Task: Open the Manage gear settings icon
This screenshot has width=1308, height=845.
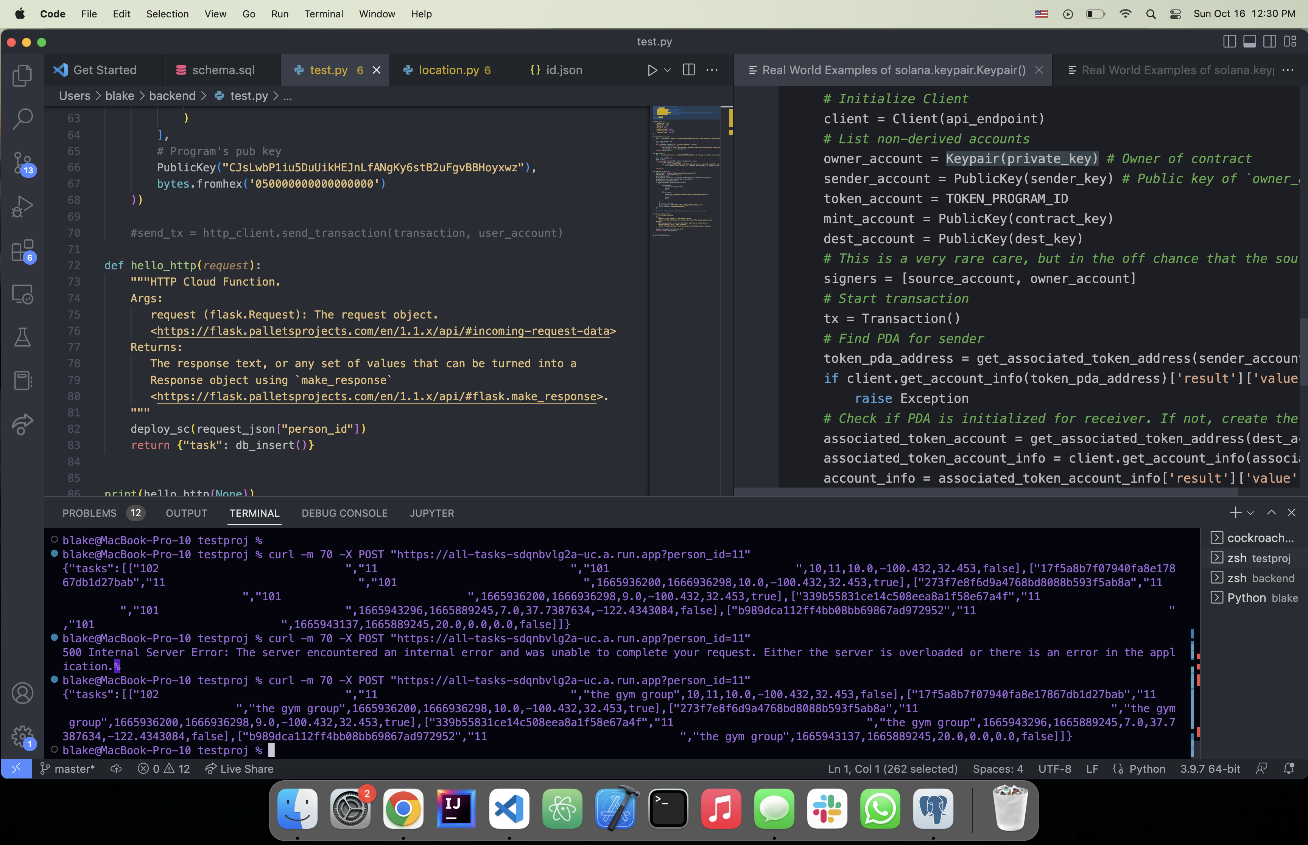Action: tap(22, 736)
